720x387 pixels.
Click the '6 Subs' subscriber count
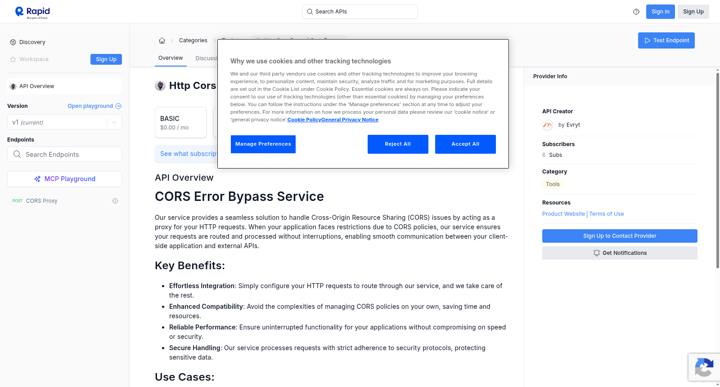(552, 155)
